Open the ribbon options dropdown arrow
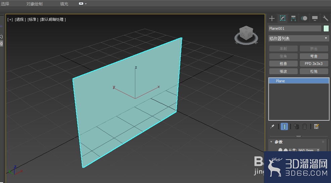This screenshot has width=331, height=183. (86, 4)
